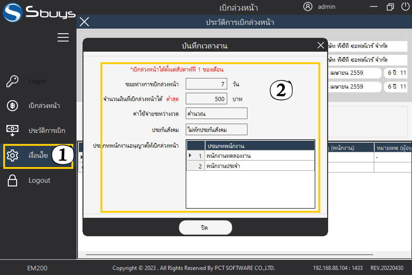This screenshot has width=412, height=275.
Task: Click the power icon in title bar
Action: 405,6
